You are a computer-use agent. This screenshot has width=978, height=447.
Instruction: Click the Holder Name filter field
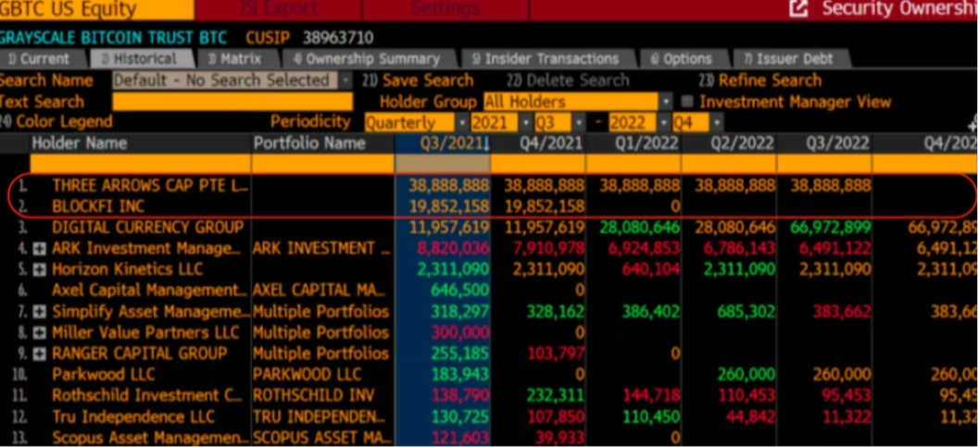coord(141,163)
